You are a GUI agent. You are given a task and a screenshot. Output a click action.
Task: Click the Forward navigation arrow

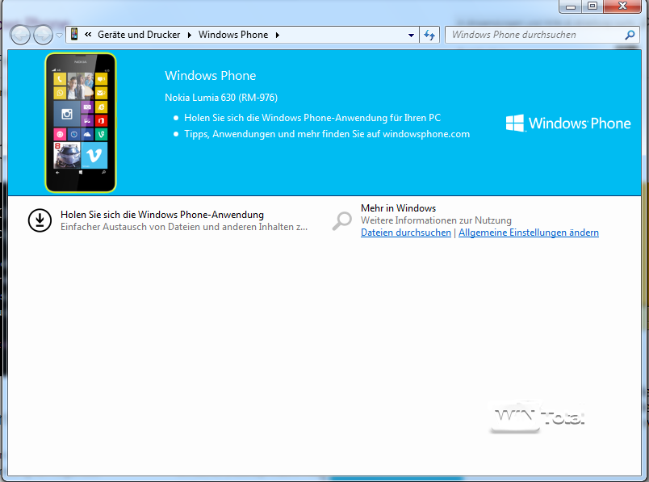pyautogui.click(x=43, y=36)
